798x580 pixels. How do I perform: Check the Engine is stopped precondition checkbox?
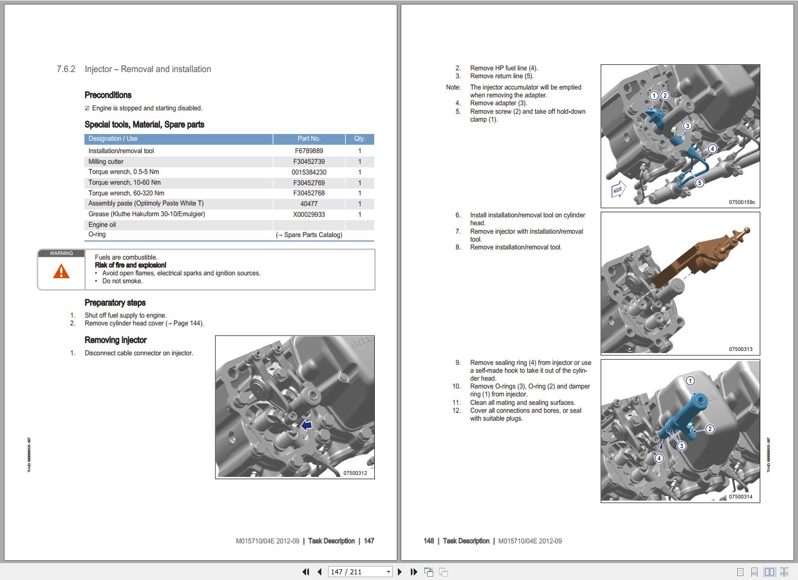click(87, 108)
